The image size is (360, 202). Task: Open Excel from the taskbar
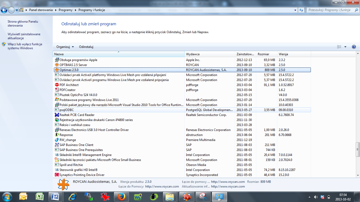[40, 197]
